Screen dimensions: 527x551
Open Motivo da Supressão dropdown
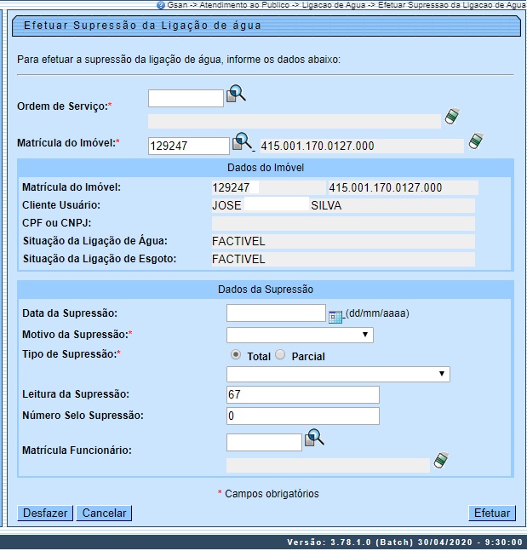(x=300, y=335)
